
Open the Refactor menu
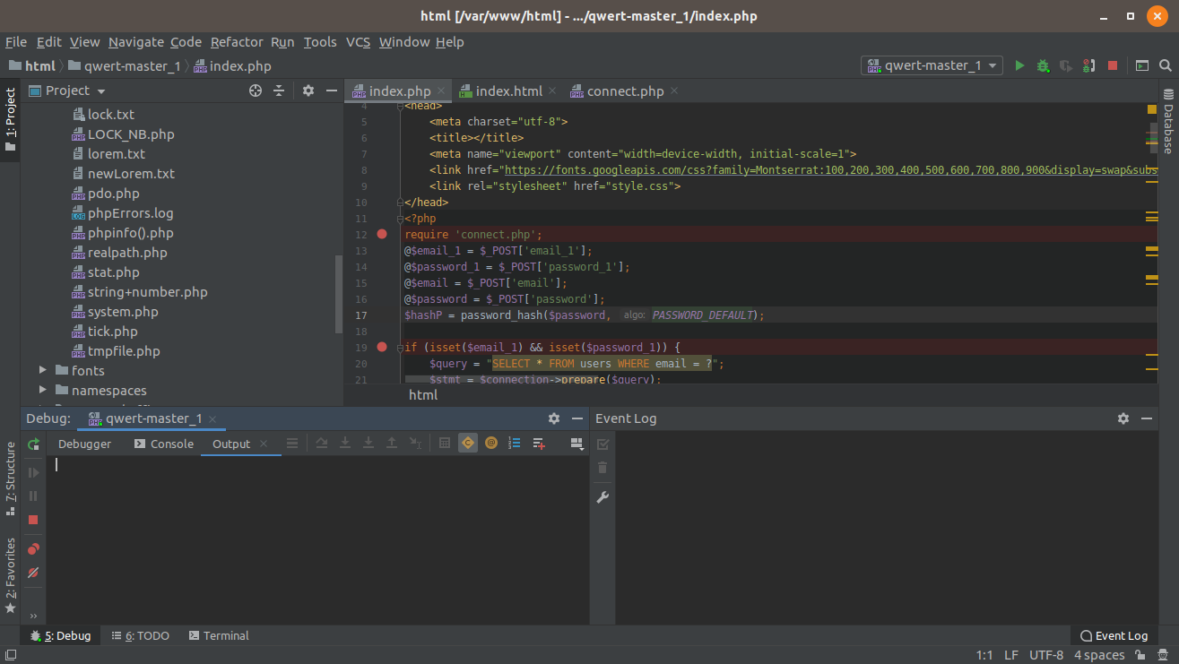pos(237,42)
